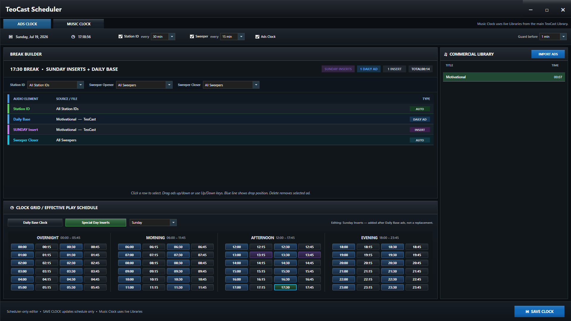Select the 00:00 overnight slot
The image size is (571, 321).
click(22, 247)
